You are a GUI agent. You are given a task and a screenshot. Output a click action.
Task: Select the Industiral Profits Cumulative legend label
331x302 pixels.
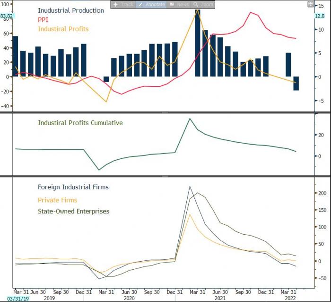(x=80, y=123)
